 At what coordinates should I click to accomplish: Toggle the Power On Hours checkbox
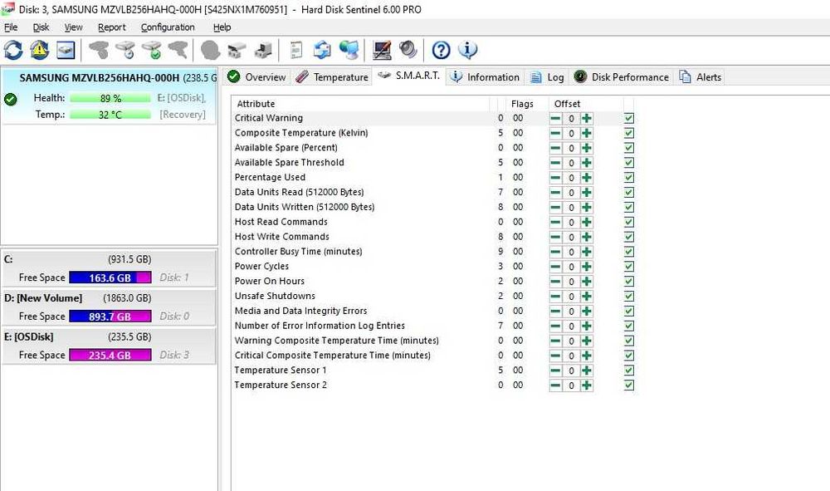629,282
